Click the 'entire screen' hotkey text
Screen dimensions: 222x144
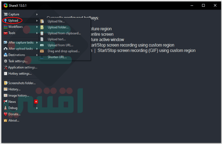[102, 34]
